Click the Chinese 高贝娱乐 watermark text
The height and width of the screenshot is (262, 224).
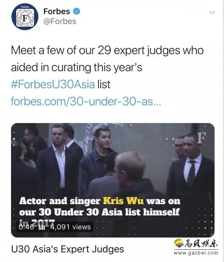[201, 243]
